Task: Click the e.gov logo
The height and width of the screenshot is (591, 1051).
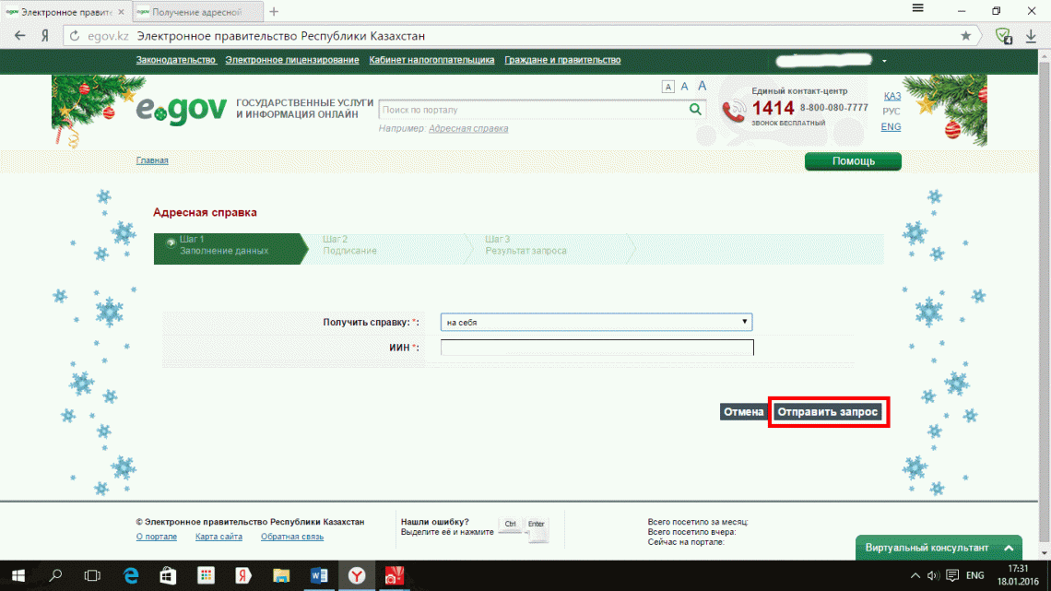Action: 181,109
